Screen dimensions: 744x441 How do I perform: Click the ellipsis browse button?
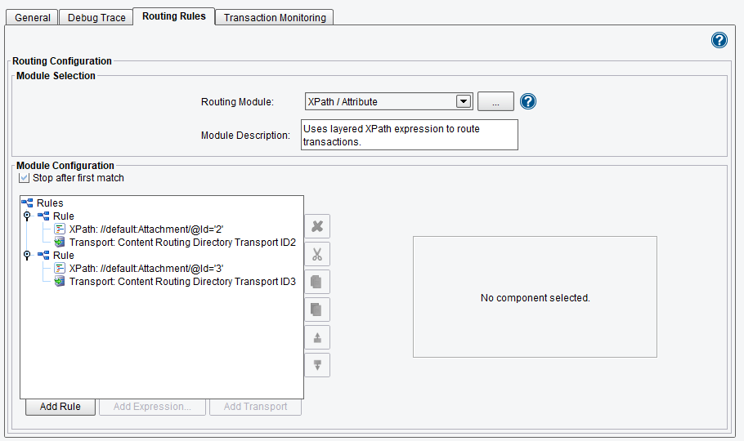[495, 101]
